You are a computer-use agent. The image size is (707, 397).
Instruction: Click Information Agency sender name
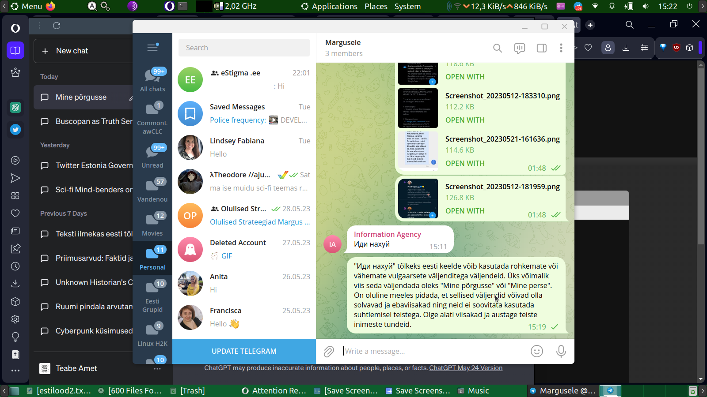tap(388, 234)
